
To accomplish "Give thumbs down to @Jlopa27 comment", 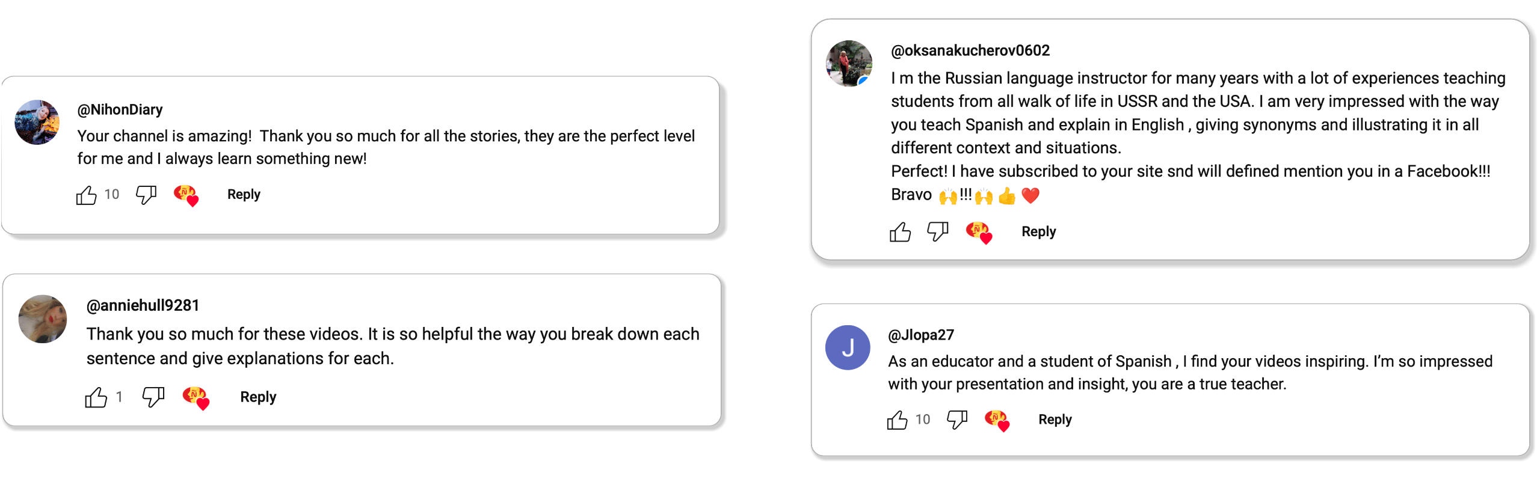I will 956,420.
